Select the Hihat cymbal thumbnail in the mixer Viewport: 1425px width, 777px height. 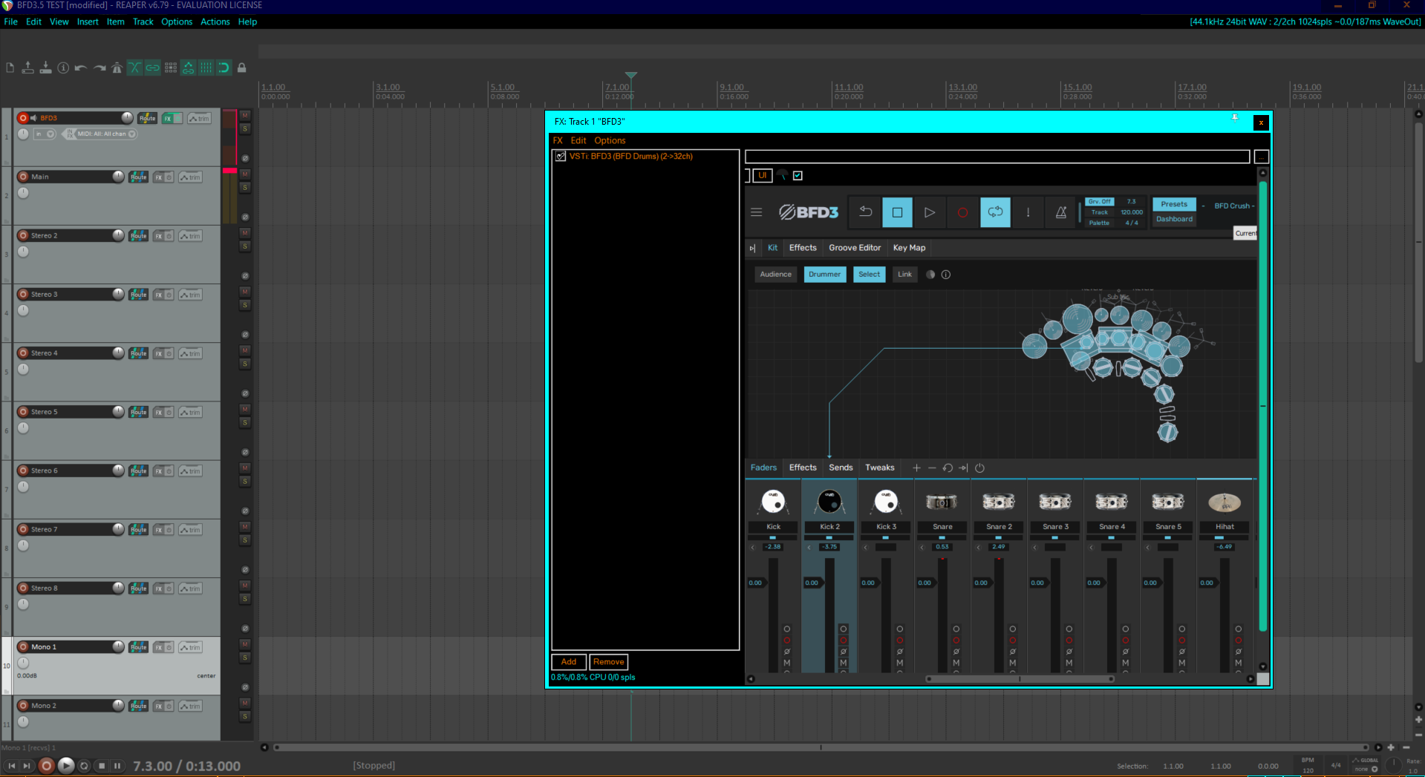1225,502
